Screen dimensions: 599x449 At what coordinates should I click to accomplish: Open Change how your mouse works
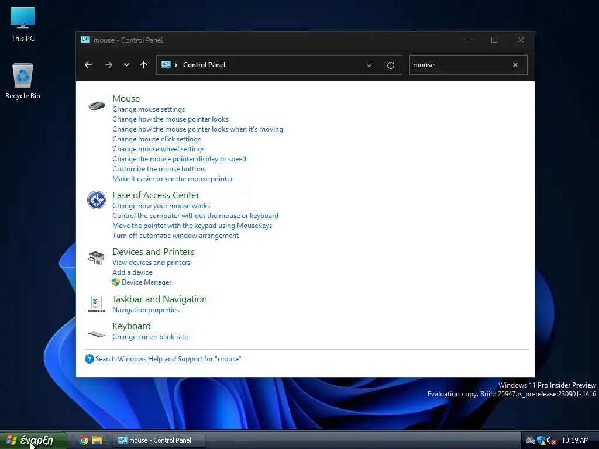coord(161,206)
